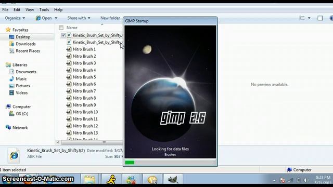The height and width of the screenshot is (187, 333).
Task: Click the Open button in toolbar
Action: coord(44,18)
